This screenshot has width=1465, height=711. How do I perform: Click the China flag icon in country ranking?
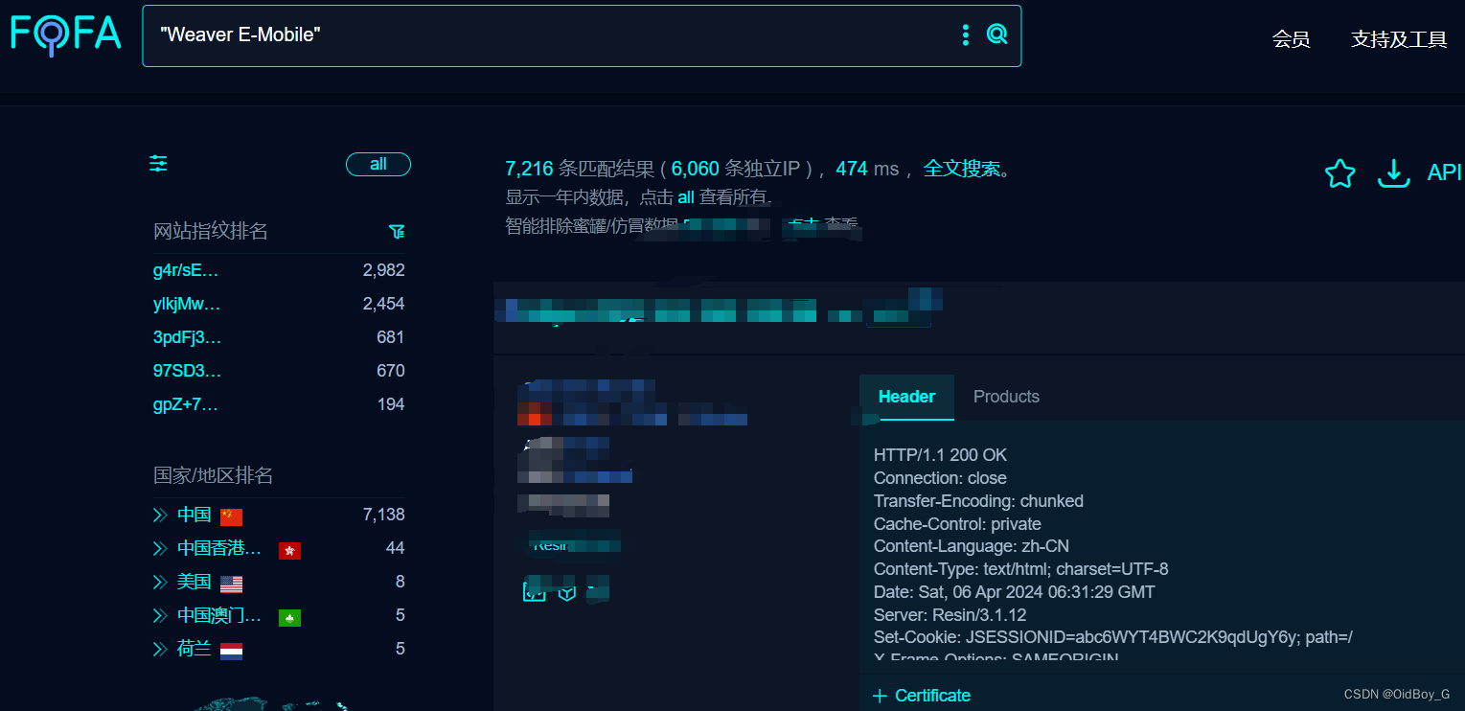231,515
